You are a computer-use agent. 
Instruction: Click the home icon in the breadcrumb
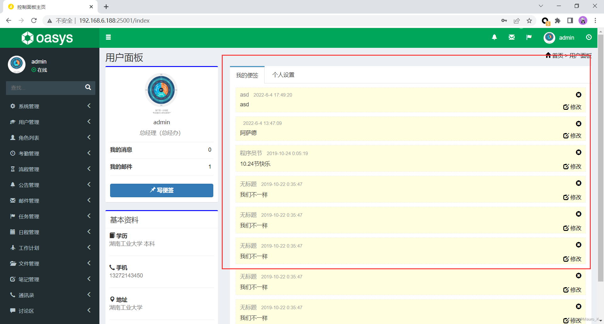click(548, 55)
